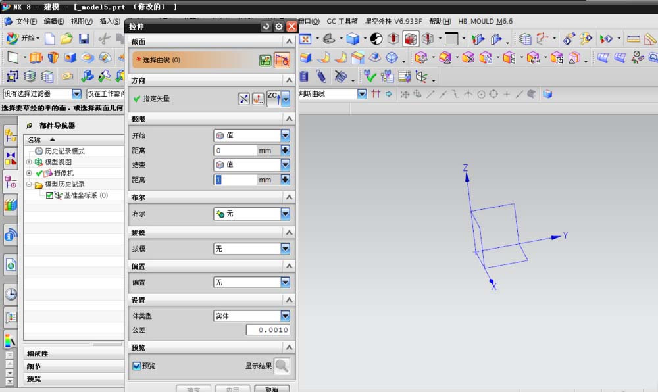This screenshot has height=392, width=658.
Task: Open the 没有选择过滤器 dropdown
Action: coord(76,94)
